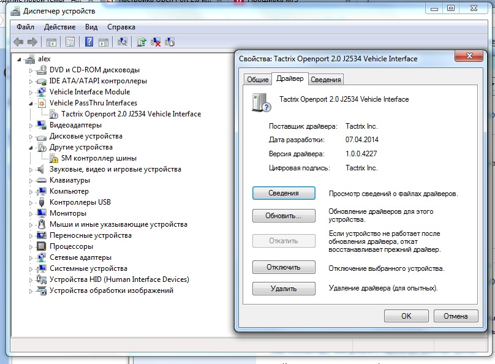Open the Вид menu

pyautogui.click(x=91, y=27)
